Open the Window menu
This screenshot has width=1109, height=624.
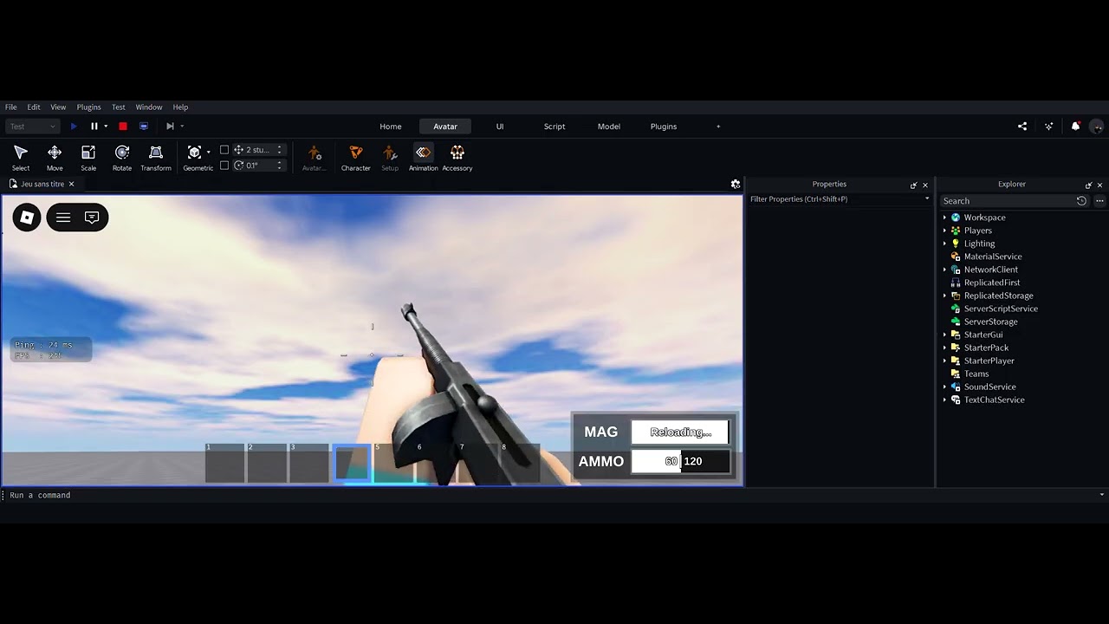[x=149, y=107]
